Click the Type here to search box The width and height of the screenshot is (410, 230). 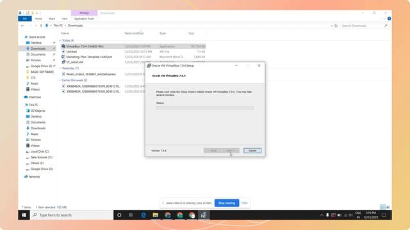point(72,215)
